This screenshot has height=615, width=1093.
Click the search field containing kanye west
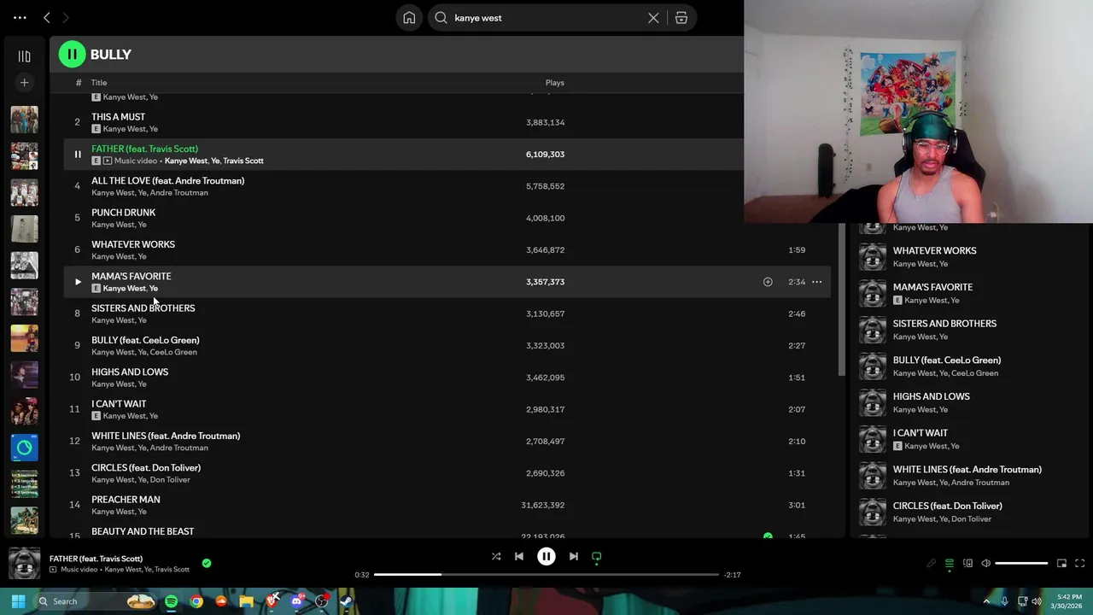(x=546, y=18)
